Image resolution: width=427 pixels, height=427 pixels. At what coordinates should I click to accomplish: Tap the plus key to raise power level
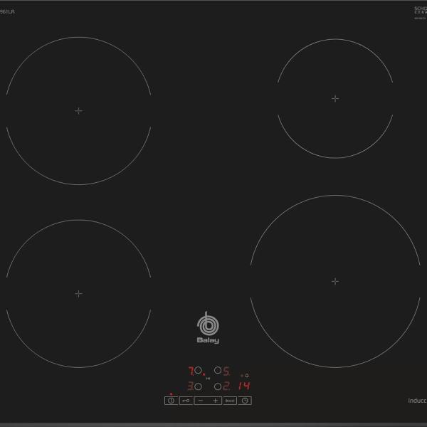pyautogui.click(x=215, y=401)
